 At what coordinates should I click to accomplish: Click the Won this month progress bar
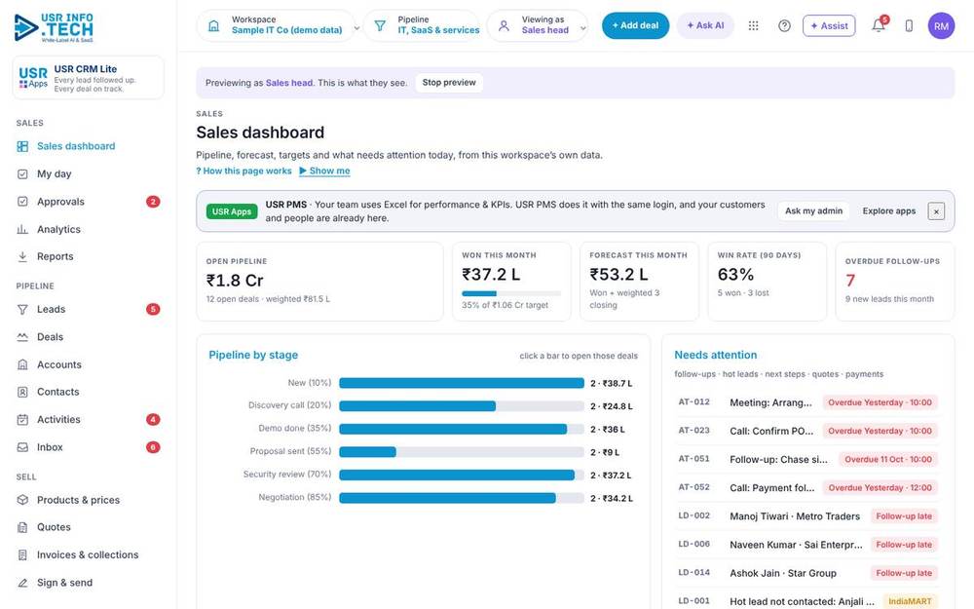click(511, 293)
